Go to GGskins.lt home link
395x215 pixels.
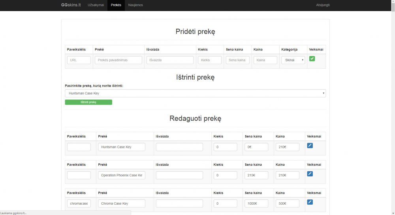click(x=71, y=5)
